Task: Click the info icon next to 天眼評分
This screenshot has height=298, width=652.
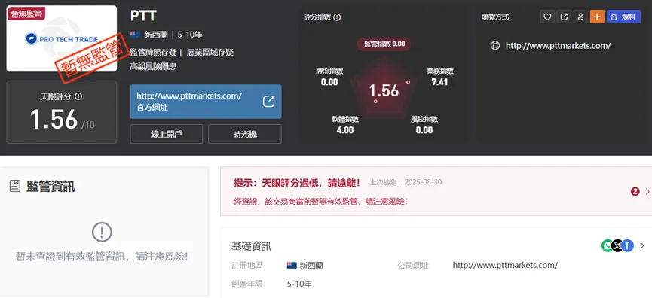Action: tap(78, 96)
